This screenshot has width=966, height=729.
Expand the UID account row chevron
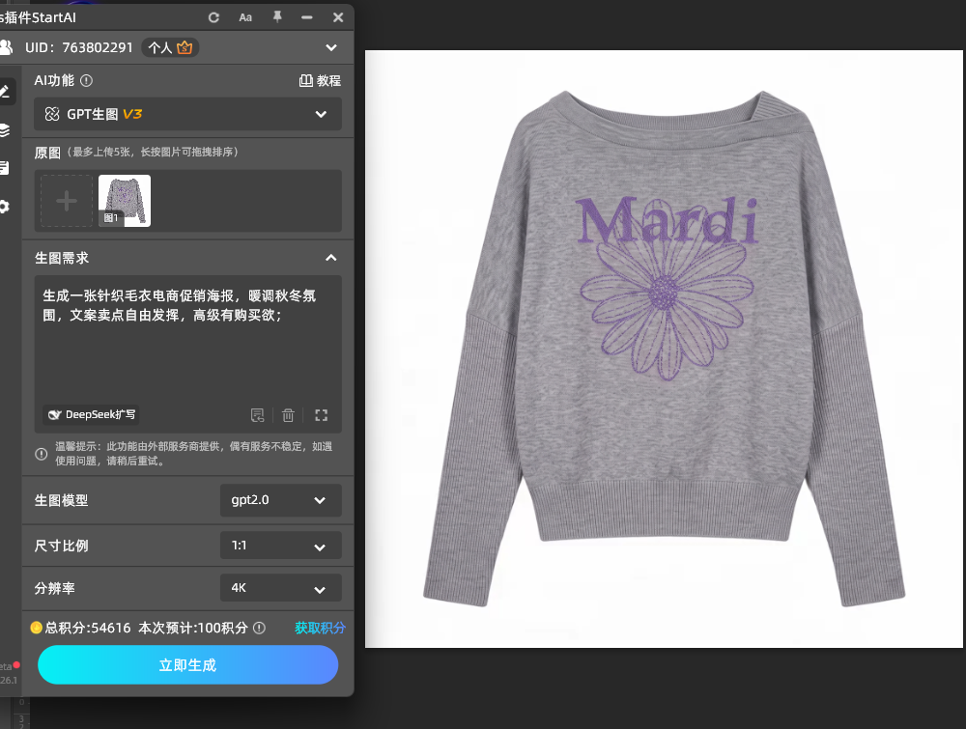pos(331,47)
